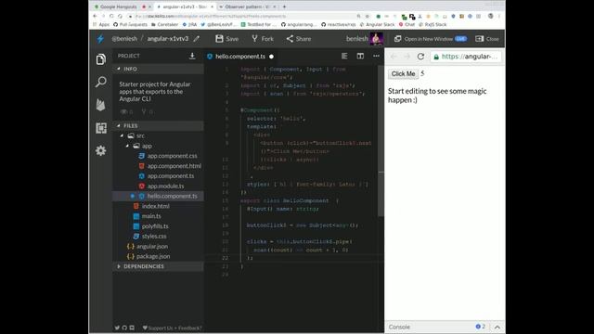The width and height of the screenshot is (594, 334).
Task: Click the editor vertical scrollbar
Action: coord(381,140)
